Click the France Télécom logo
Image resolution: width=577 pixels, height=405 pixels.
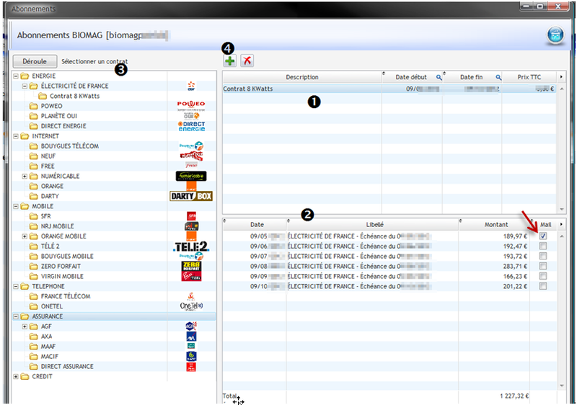point(191,296)
